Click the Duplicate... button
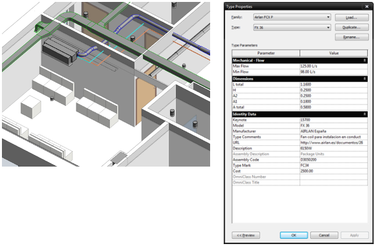 click(352, 28)
